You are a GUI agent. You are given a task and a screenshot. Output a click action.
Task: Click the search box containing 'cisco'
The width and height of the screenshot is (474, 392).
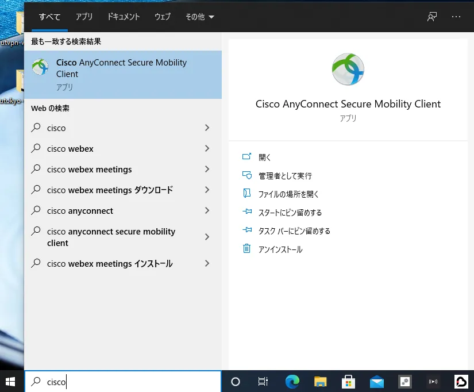point(126,382)
